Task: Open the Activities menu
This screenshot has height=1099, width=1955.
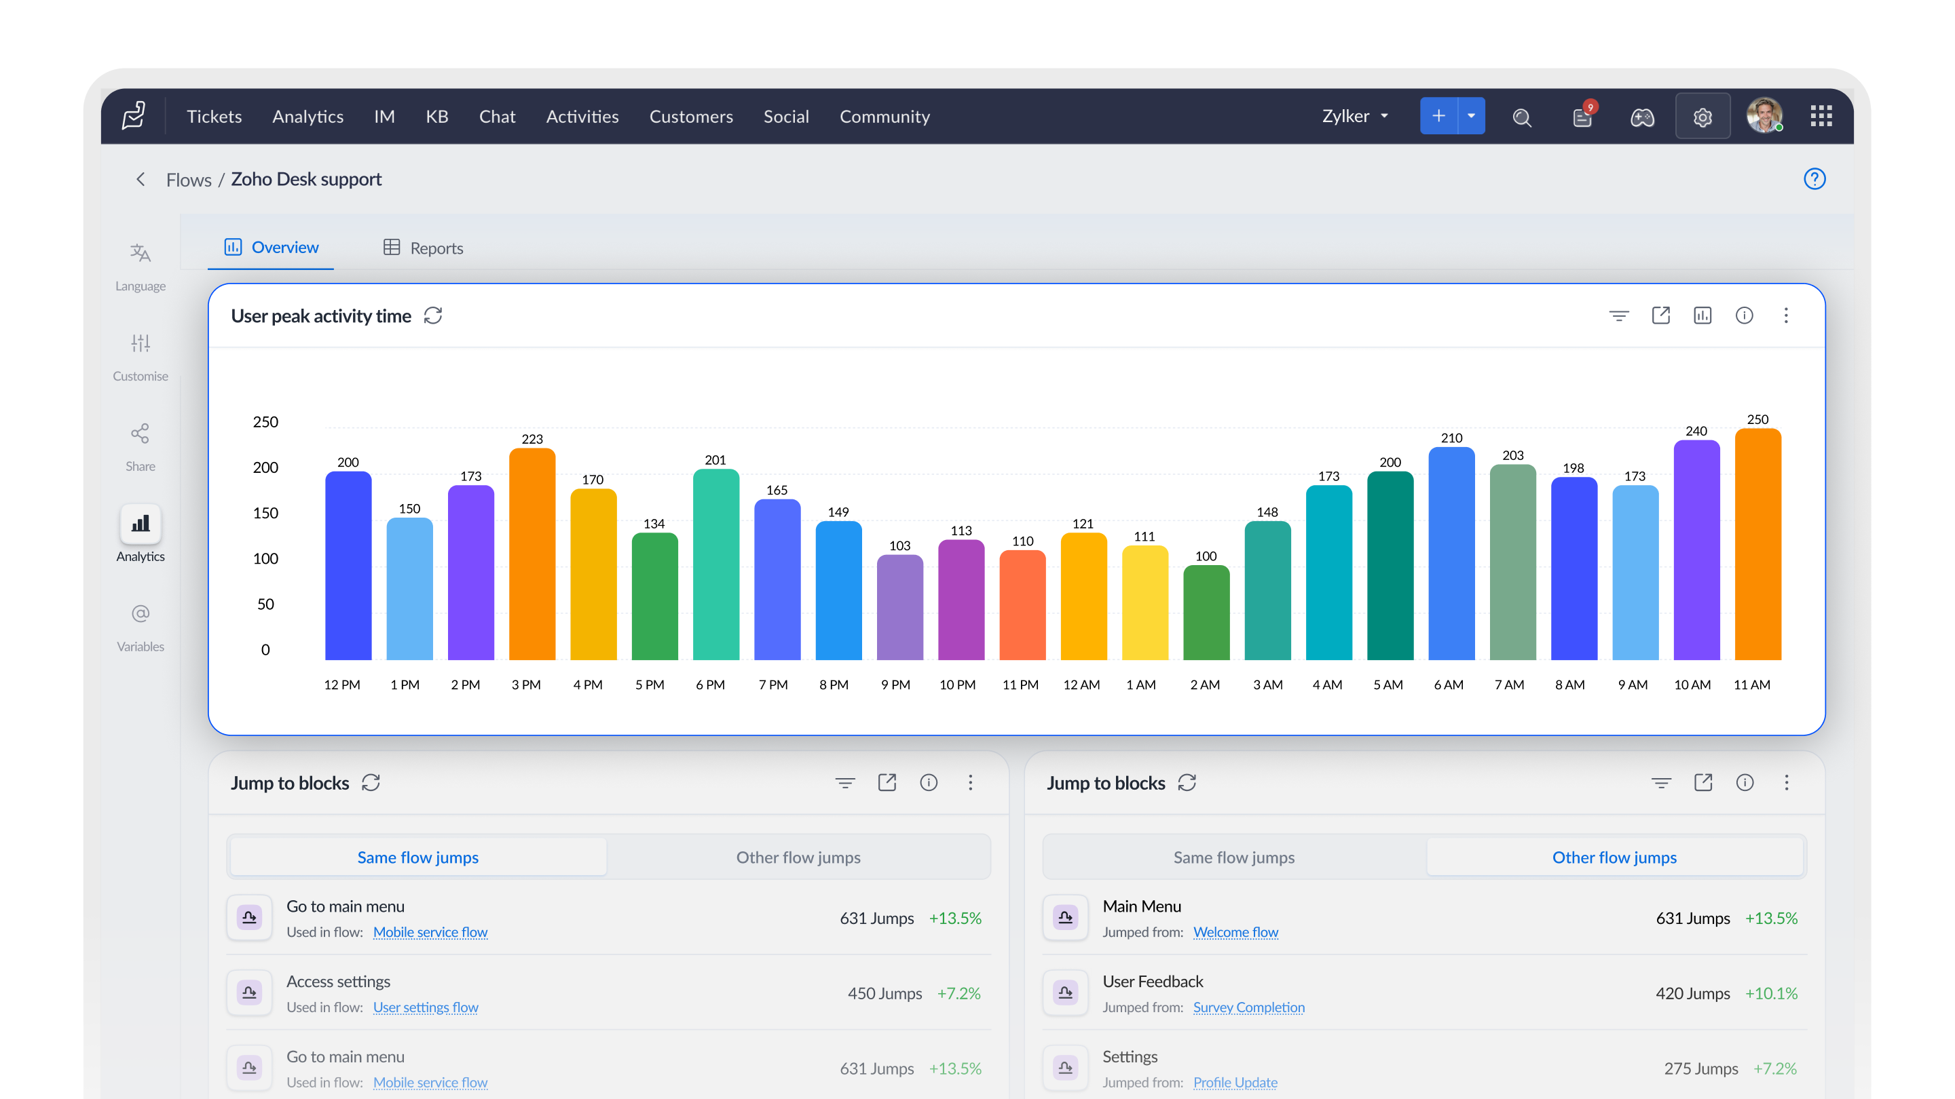Action: coord(582,116)
